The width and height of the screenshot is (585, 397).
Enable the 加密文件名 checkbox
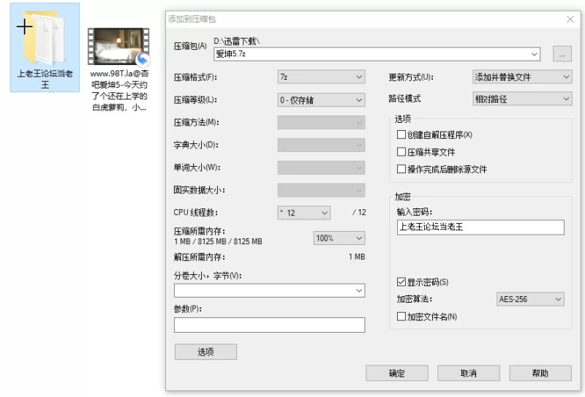coord(401,317)
